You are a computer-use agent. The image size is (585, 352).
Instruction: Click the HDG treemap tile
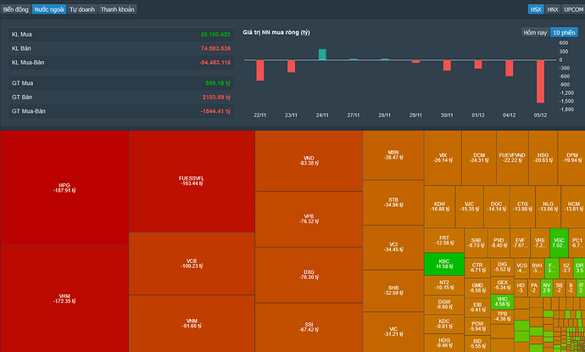click(444, 343)
